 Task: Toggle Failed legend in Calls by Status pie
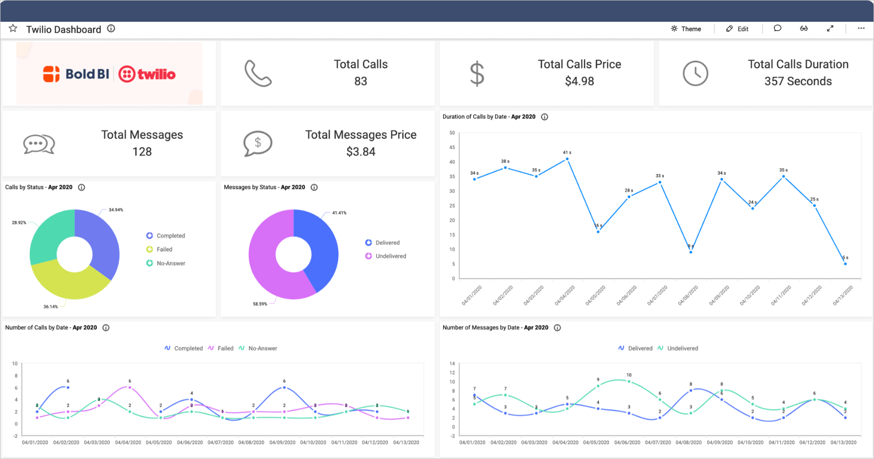[159, 250]
